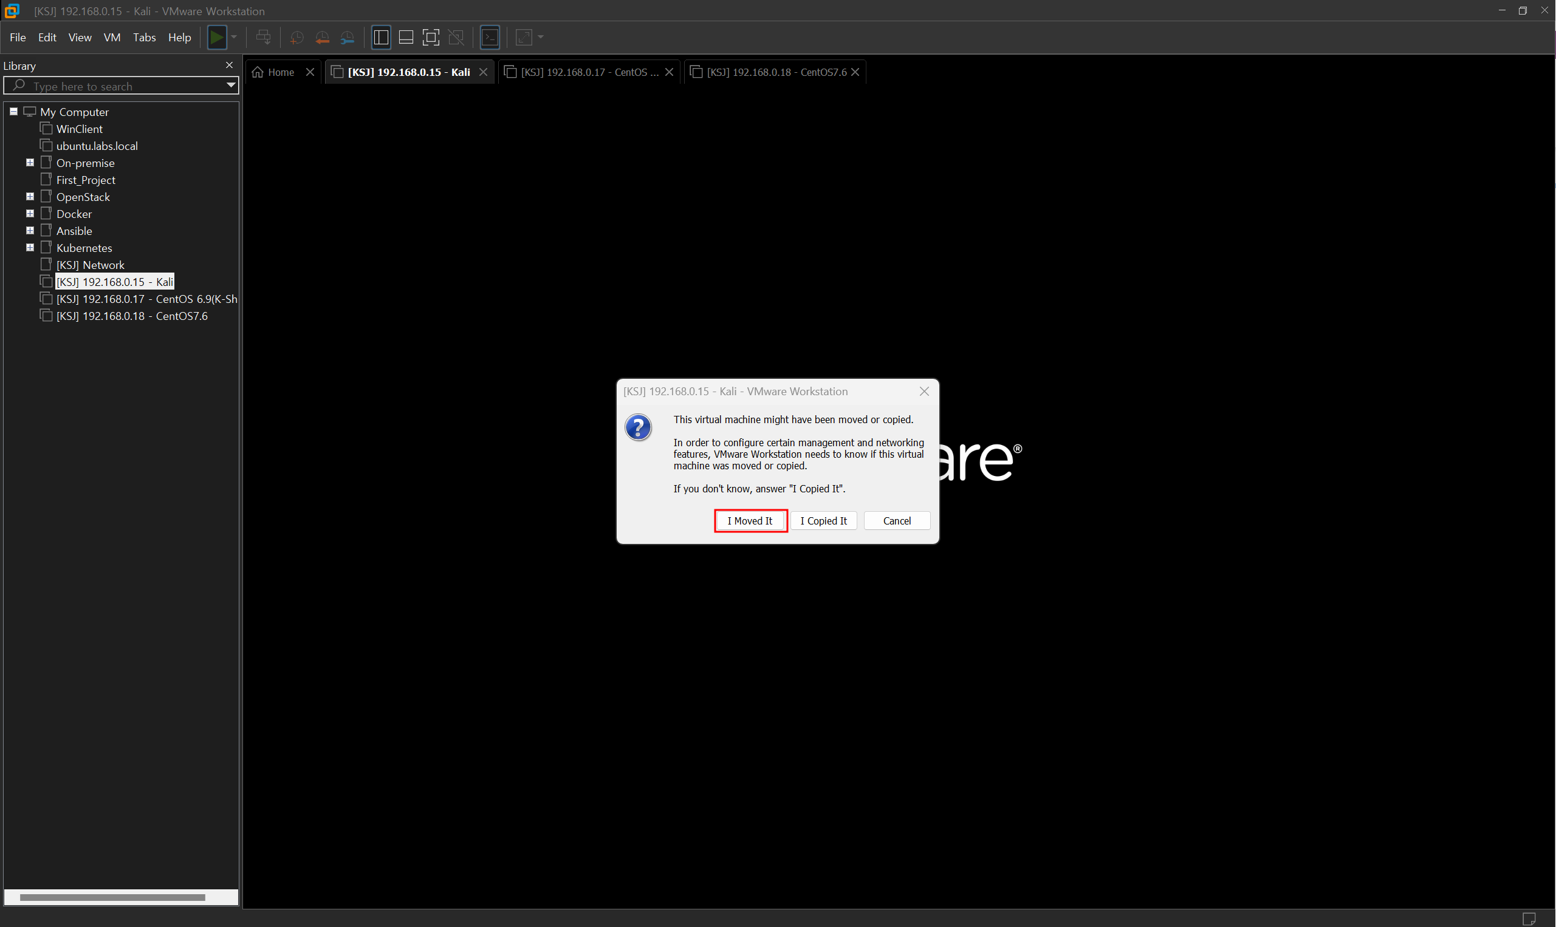Collapse the My Computer tree node
This screenshot has width=1556, height=927.
coord(14,112)
